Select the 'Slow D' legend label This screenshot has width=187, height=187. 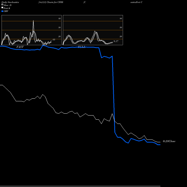tap(7, 5)
